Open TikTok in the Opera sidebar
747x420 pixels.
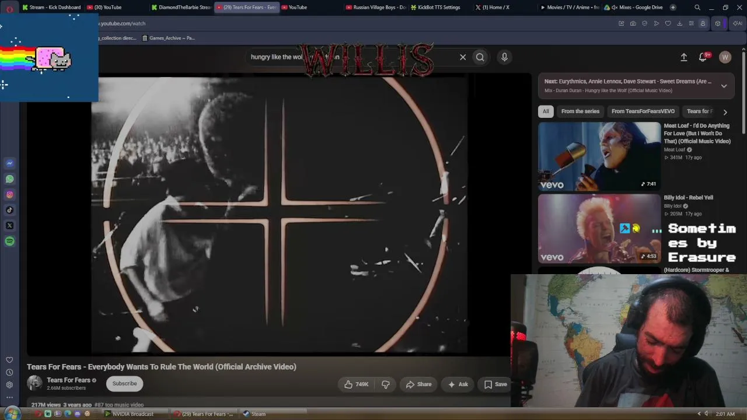pyautogui.click(x=9, y=210)
